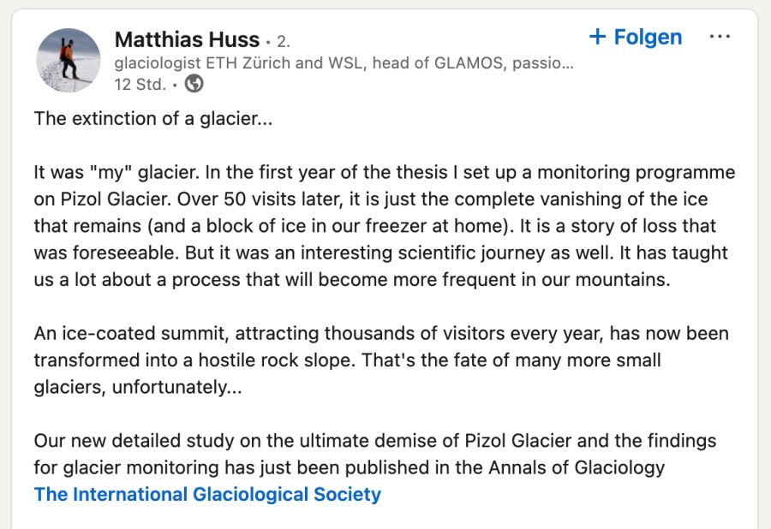The image size is (771, 529).
Task: Click the text "glaciers, unfortunately..."
Action: 138,387
